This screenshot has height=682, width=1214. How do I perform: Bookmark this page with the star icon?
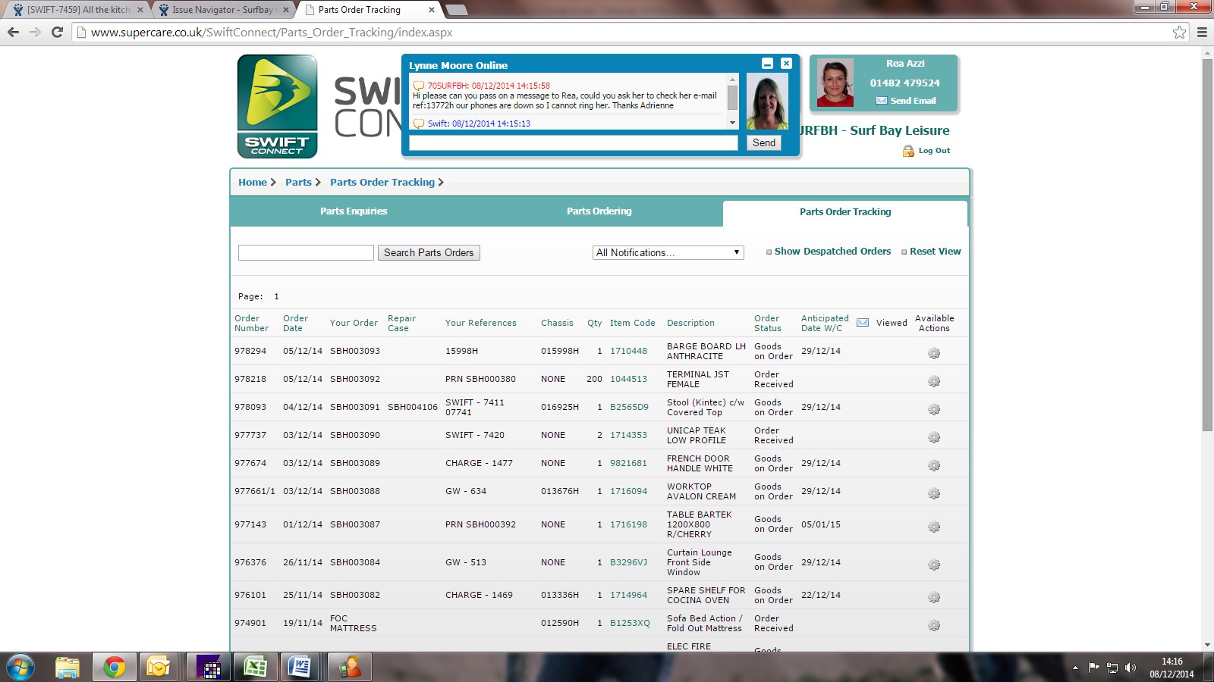pos(1179,33)
